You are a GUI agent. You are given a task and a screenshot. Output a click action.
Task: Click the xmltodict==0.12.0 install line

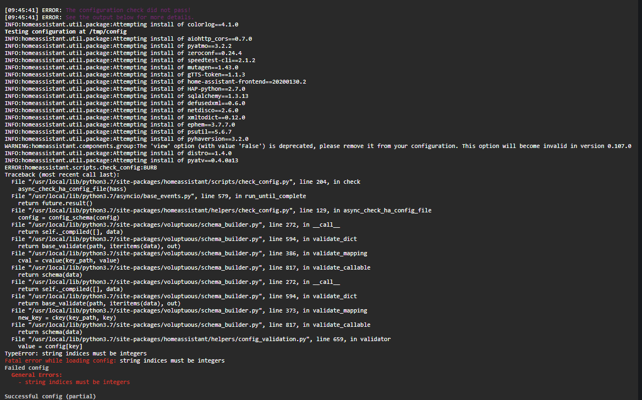point(125,118)
